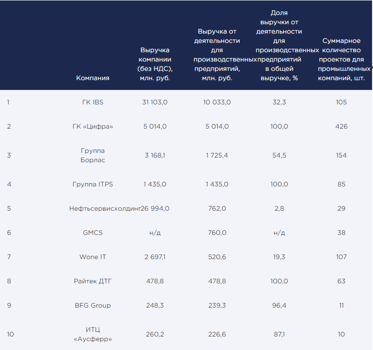Click the projects count '105'
Image resolution: width=373 pixels, height=350 pixels.
[x=341, y=102]
